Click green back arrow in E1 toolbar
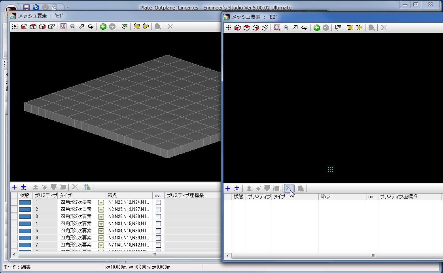 tap(103, 27)
